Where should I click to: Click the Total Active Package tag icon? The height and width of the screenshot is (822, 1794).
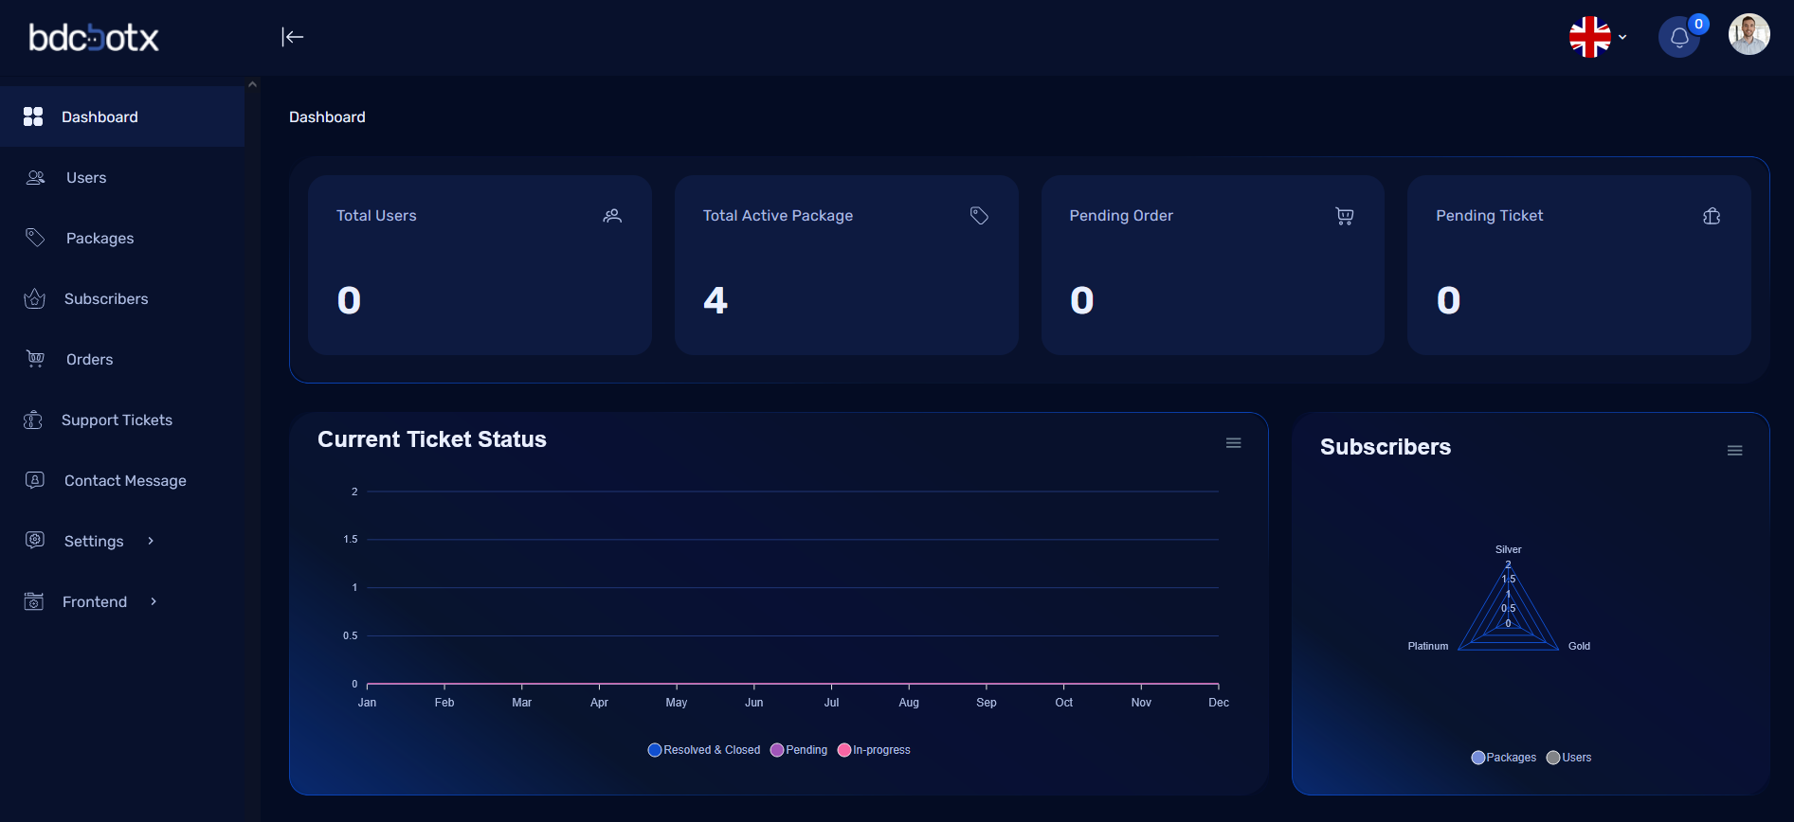click(x=979, y=216)
